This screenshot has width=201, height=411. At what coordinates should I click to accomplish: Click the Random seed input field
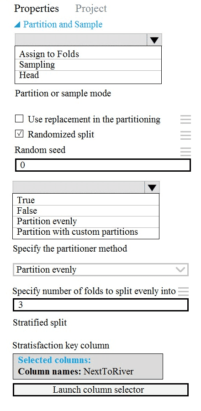pos(103,165)
